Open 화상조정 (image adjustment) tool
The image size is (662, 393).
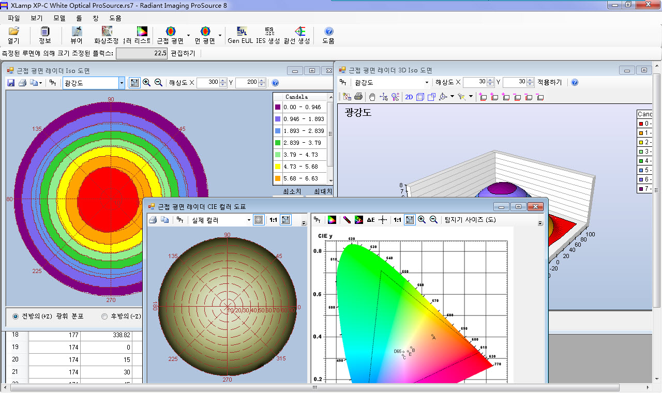(x=107, y=35)
